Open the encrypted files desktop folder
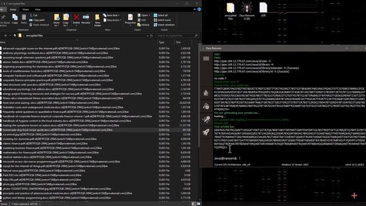Viewport: 366px width, 206px height. [x=230, y=11]
